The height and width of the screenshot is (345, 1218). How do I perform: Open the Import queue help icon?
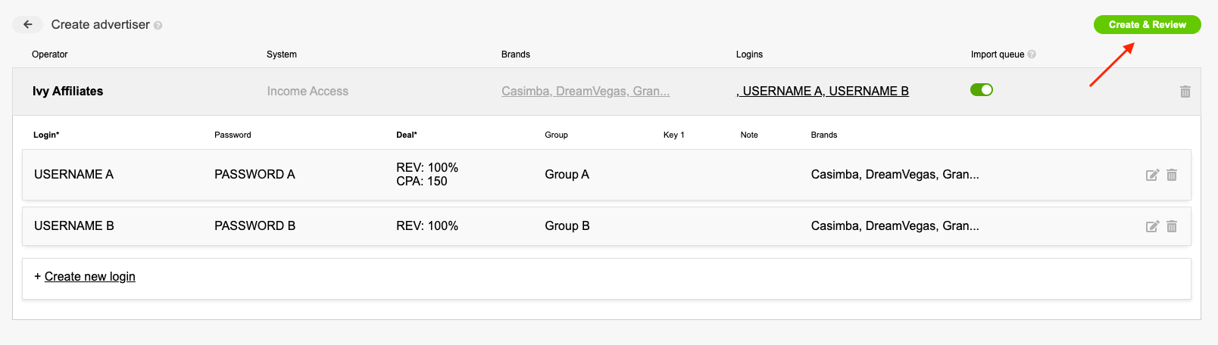(1032, 54)
